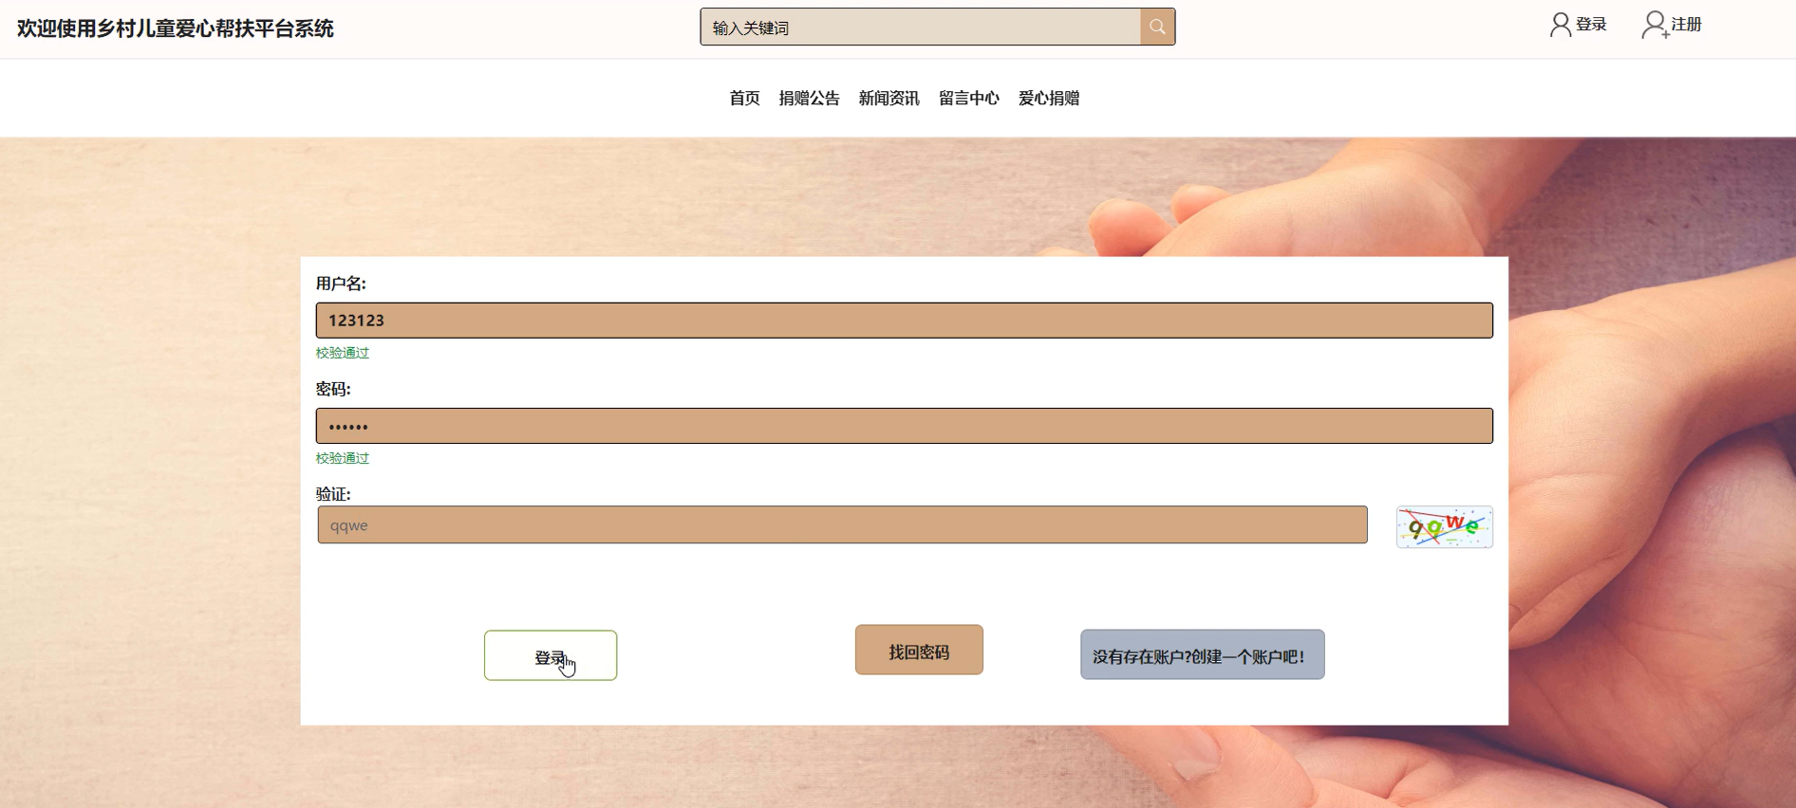The width and height of the screenshot is (1796, 808).
Task: Click the 找回密码 button
Action: pyautogui.click(x=919, y=650)
